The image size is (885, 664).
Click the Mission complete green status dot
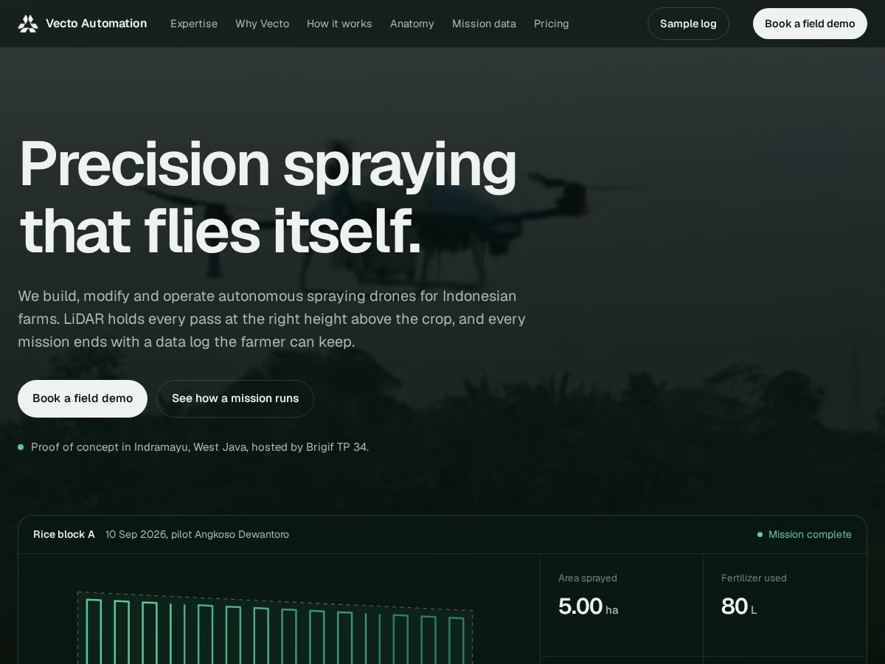click(x=760, y=534)
